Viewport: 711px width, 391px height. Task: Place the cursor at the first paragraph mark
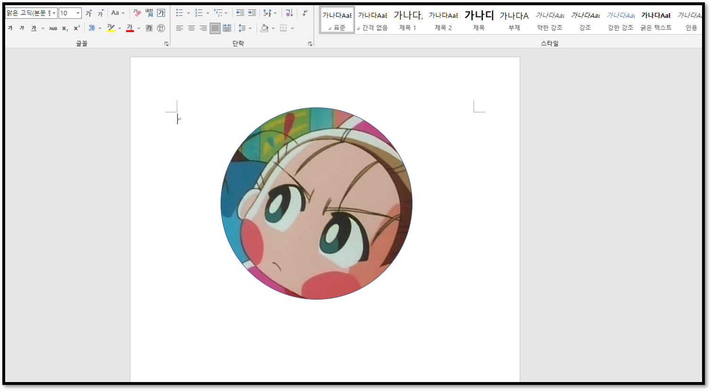click(x=179, y=119)
